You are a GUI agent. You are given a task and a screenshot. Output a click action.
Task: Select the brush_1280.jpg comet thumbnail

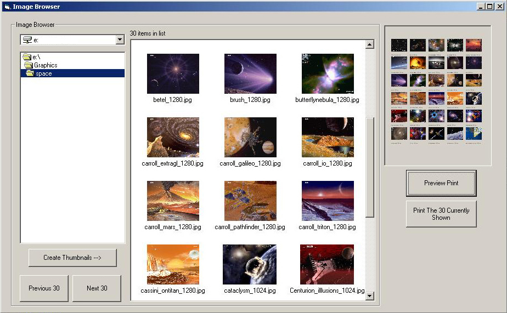pyautogui.click(x=250, y=74)
